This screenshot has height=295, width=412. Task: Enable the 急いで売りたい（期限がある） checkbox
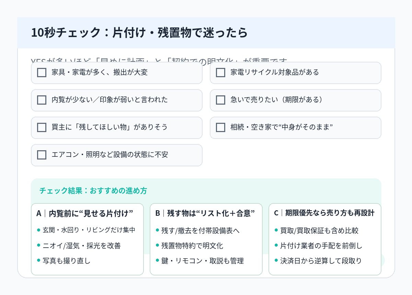click(x=220, y=100)
